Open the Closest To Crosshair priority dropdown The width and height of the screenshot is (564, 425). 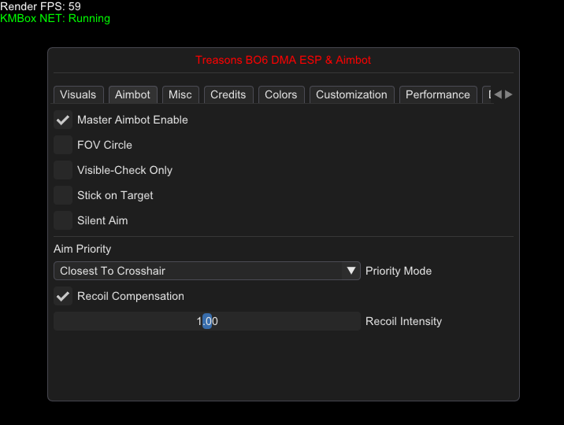[x=207, y=271]
